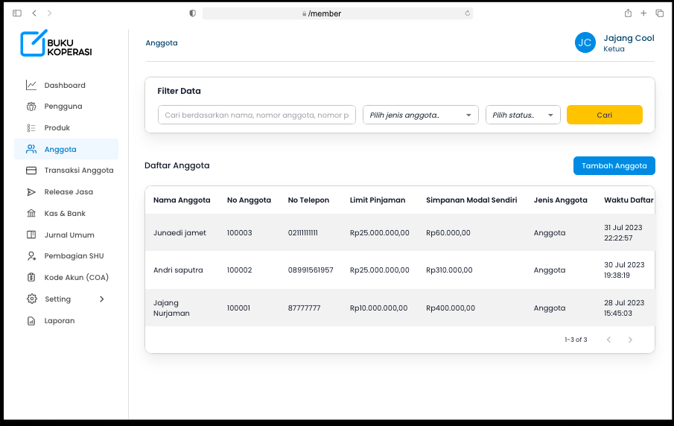
Task: Open Kode Akun (COA) menu item
Action: coord(66,278)
